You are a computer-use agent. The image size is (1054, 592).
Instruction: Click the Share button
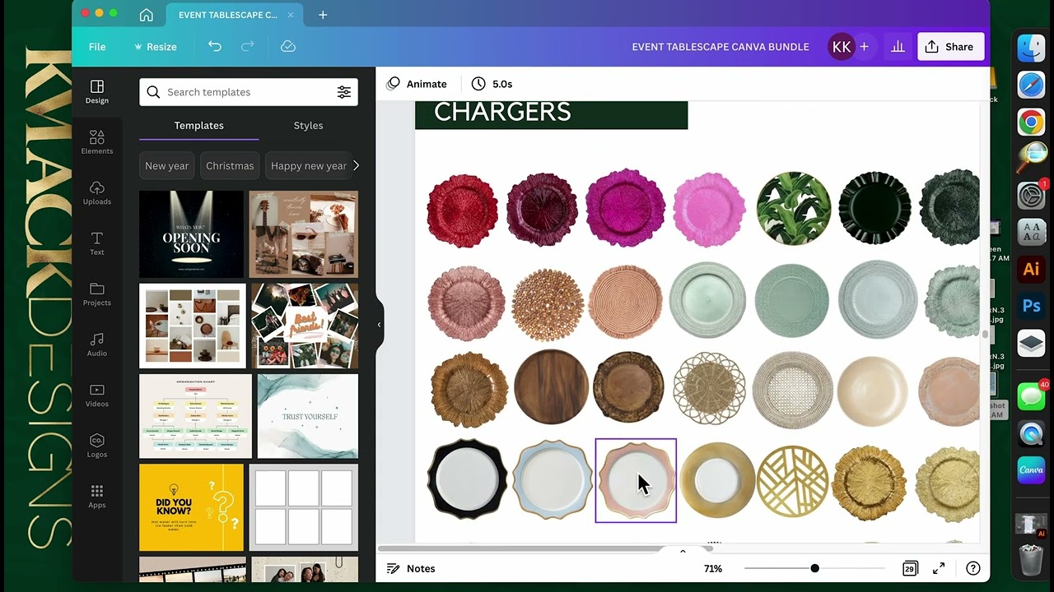click(950, 47)
